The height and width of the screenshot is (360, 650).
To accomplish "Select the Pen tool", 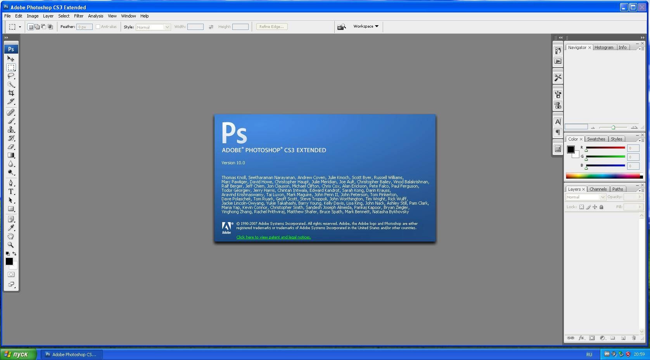I will [11, 183].
